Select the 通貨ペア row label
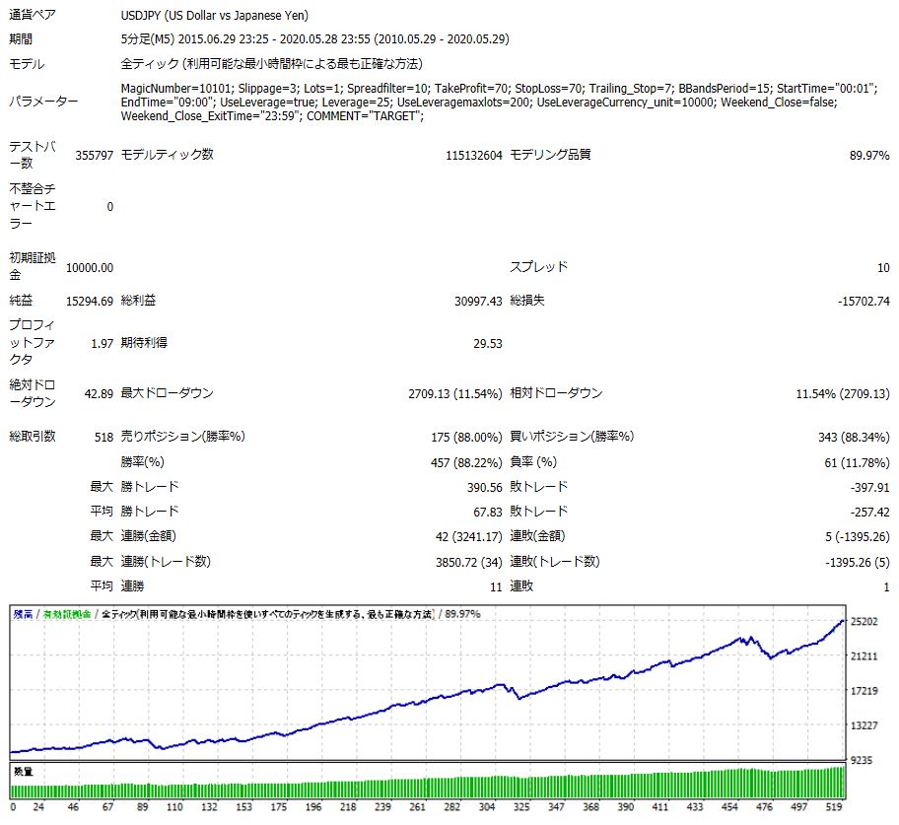The image size is (899, 825). click(x=33, y=15)
